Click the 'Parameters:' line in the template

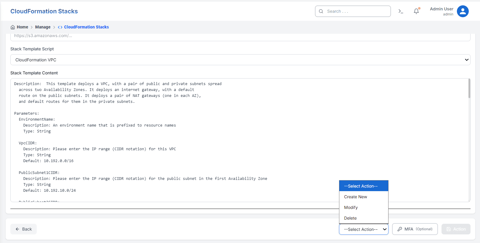27,113
